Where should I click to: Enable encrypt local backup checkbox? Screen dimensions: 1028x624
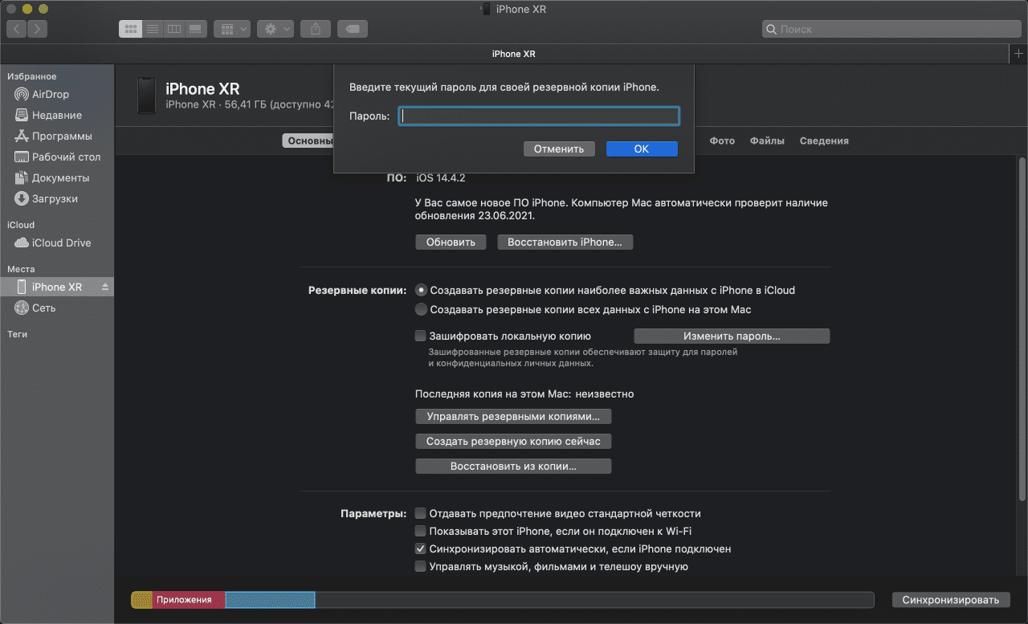(x=420, y=336)
